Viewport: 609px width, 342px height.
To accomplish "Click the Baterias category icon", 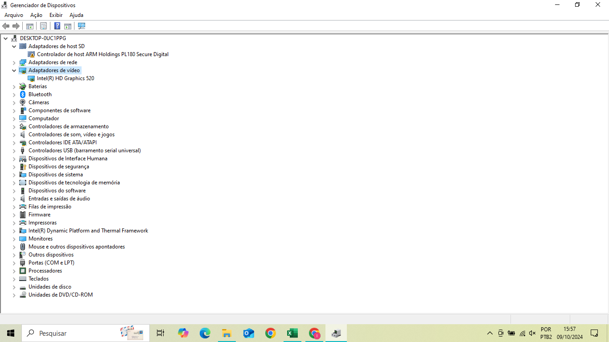I will (23, 86).
